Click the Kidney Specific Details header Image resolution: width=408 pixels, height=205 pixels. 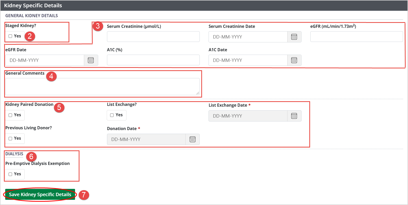33,5
